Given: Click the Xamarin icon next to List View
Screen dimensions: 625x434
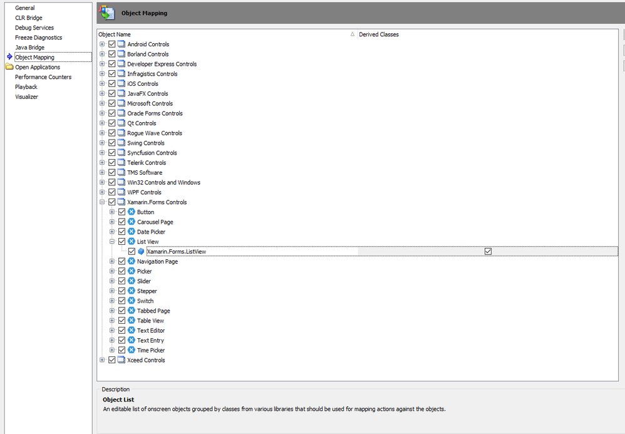Looking at the screenshot, I should click(x=132, y=242).
